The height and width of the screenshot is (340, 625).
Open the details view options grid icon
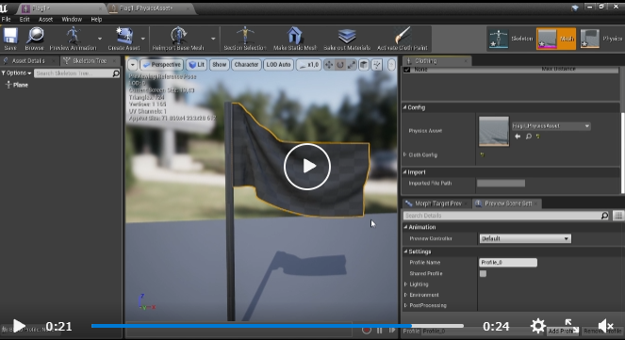pos(618,216)
